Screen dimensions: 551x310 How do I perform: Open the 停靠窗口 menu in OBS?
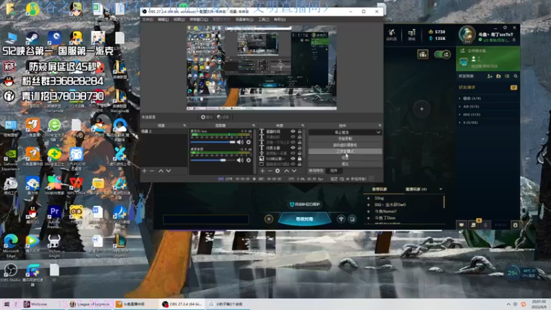(198, 19)
